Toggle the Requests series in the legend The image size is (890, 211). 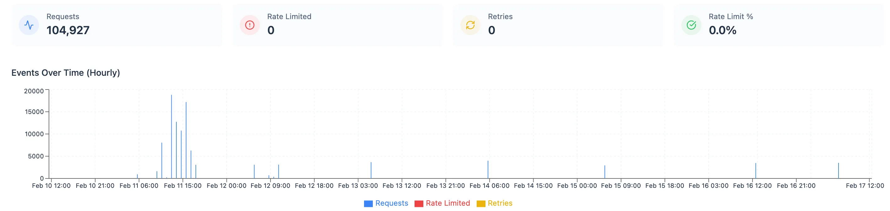click(x=391, y=203)
